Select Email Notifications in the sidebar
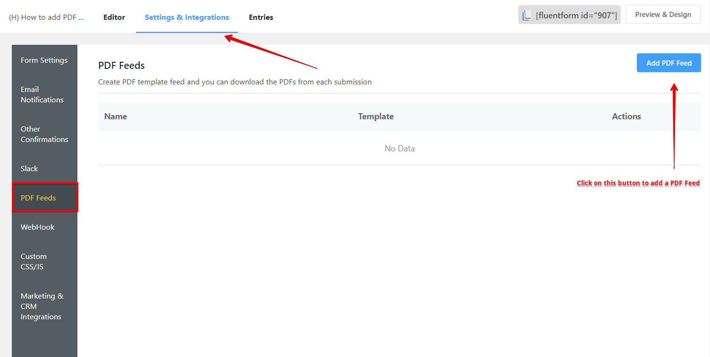Viewport: 710px width, 357px height. pos(42,94)
